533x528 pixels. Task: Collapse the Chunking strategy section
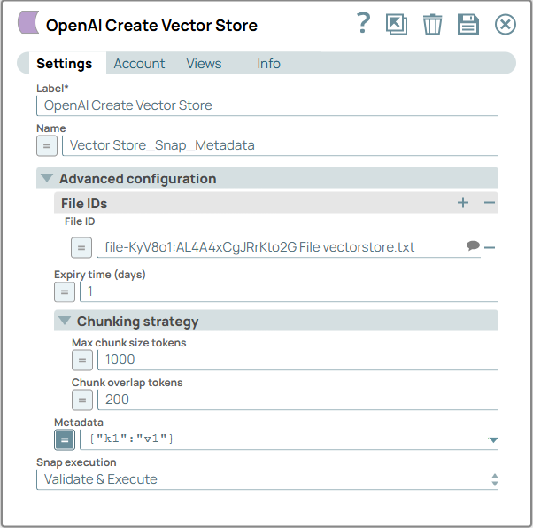click(x=65, y=321)
